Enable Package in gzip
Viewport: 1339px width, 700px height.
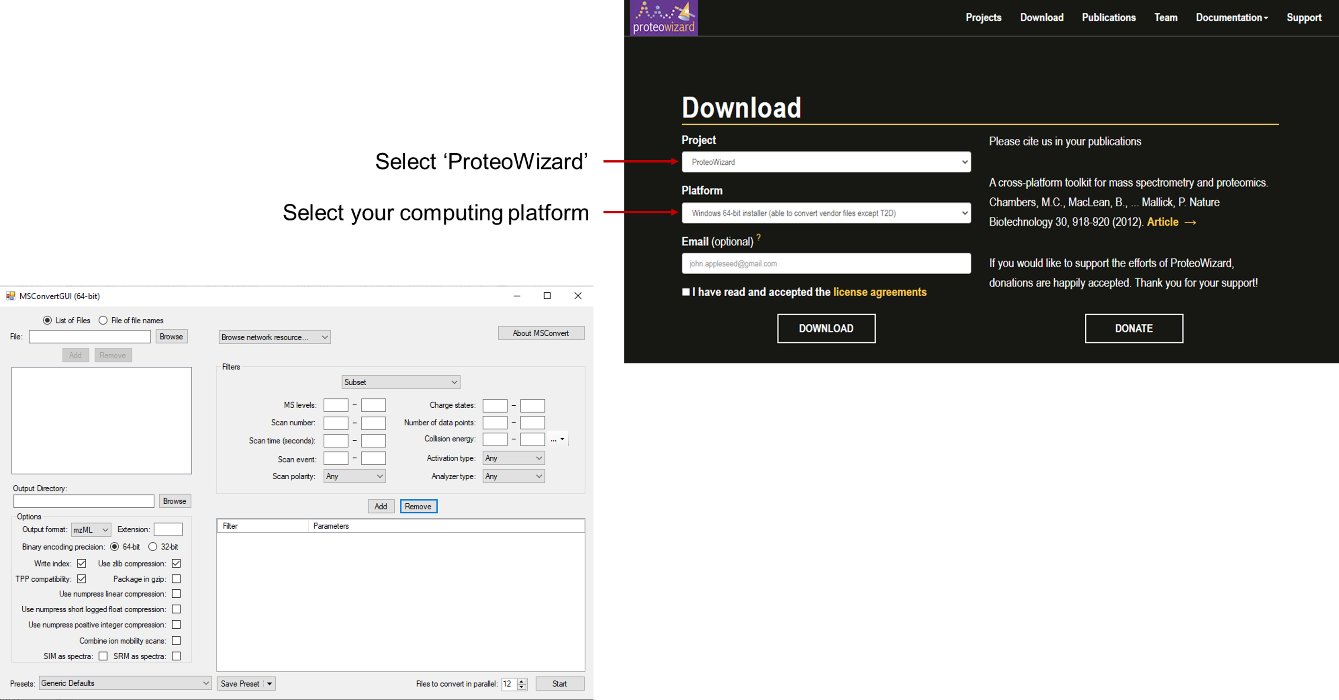point(176,579)
